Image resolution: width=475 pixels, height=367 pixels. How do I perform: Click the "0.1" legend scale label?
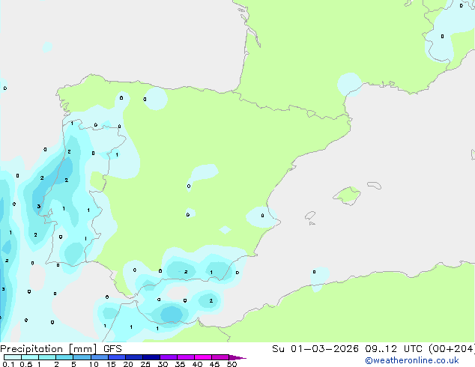(x=8, y=364)
